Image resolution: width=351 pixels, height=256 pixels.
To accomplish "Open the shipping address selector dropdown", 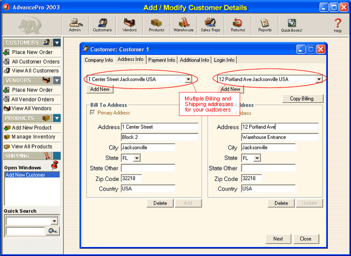I will click(319, 79).
